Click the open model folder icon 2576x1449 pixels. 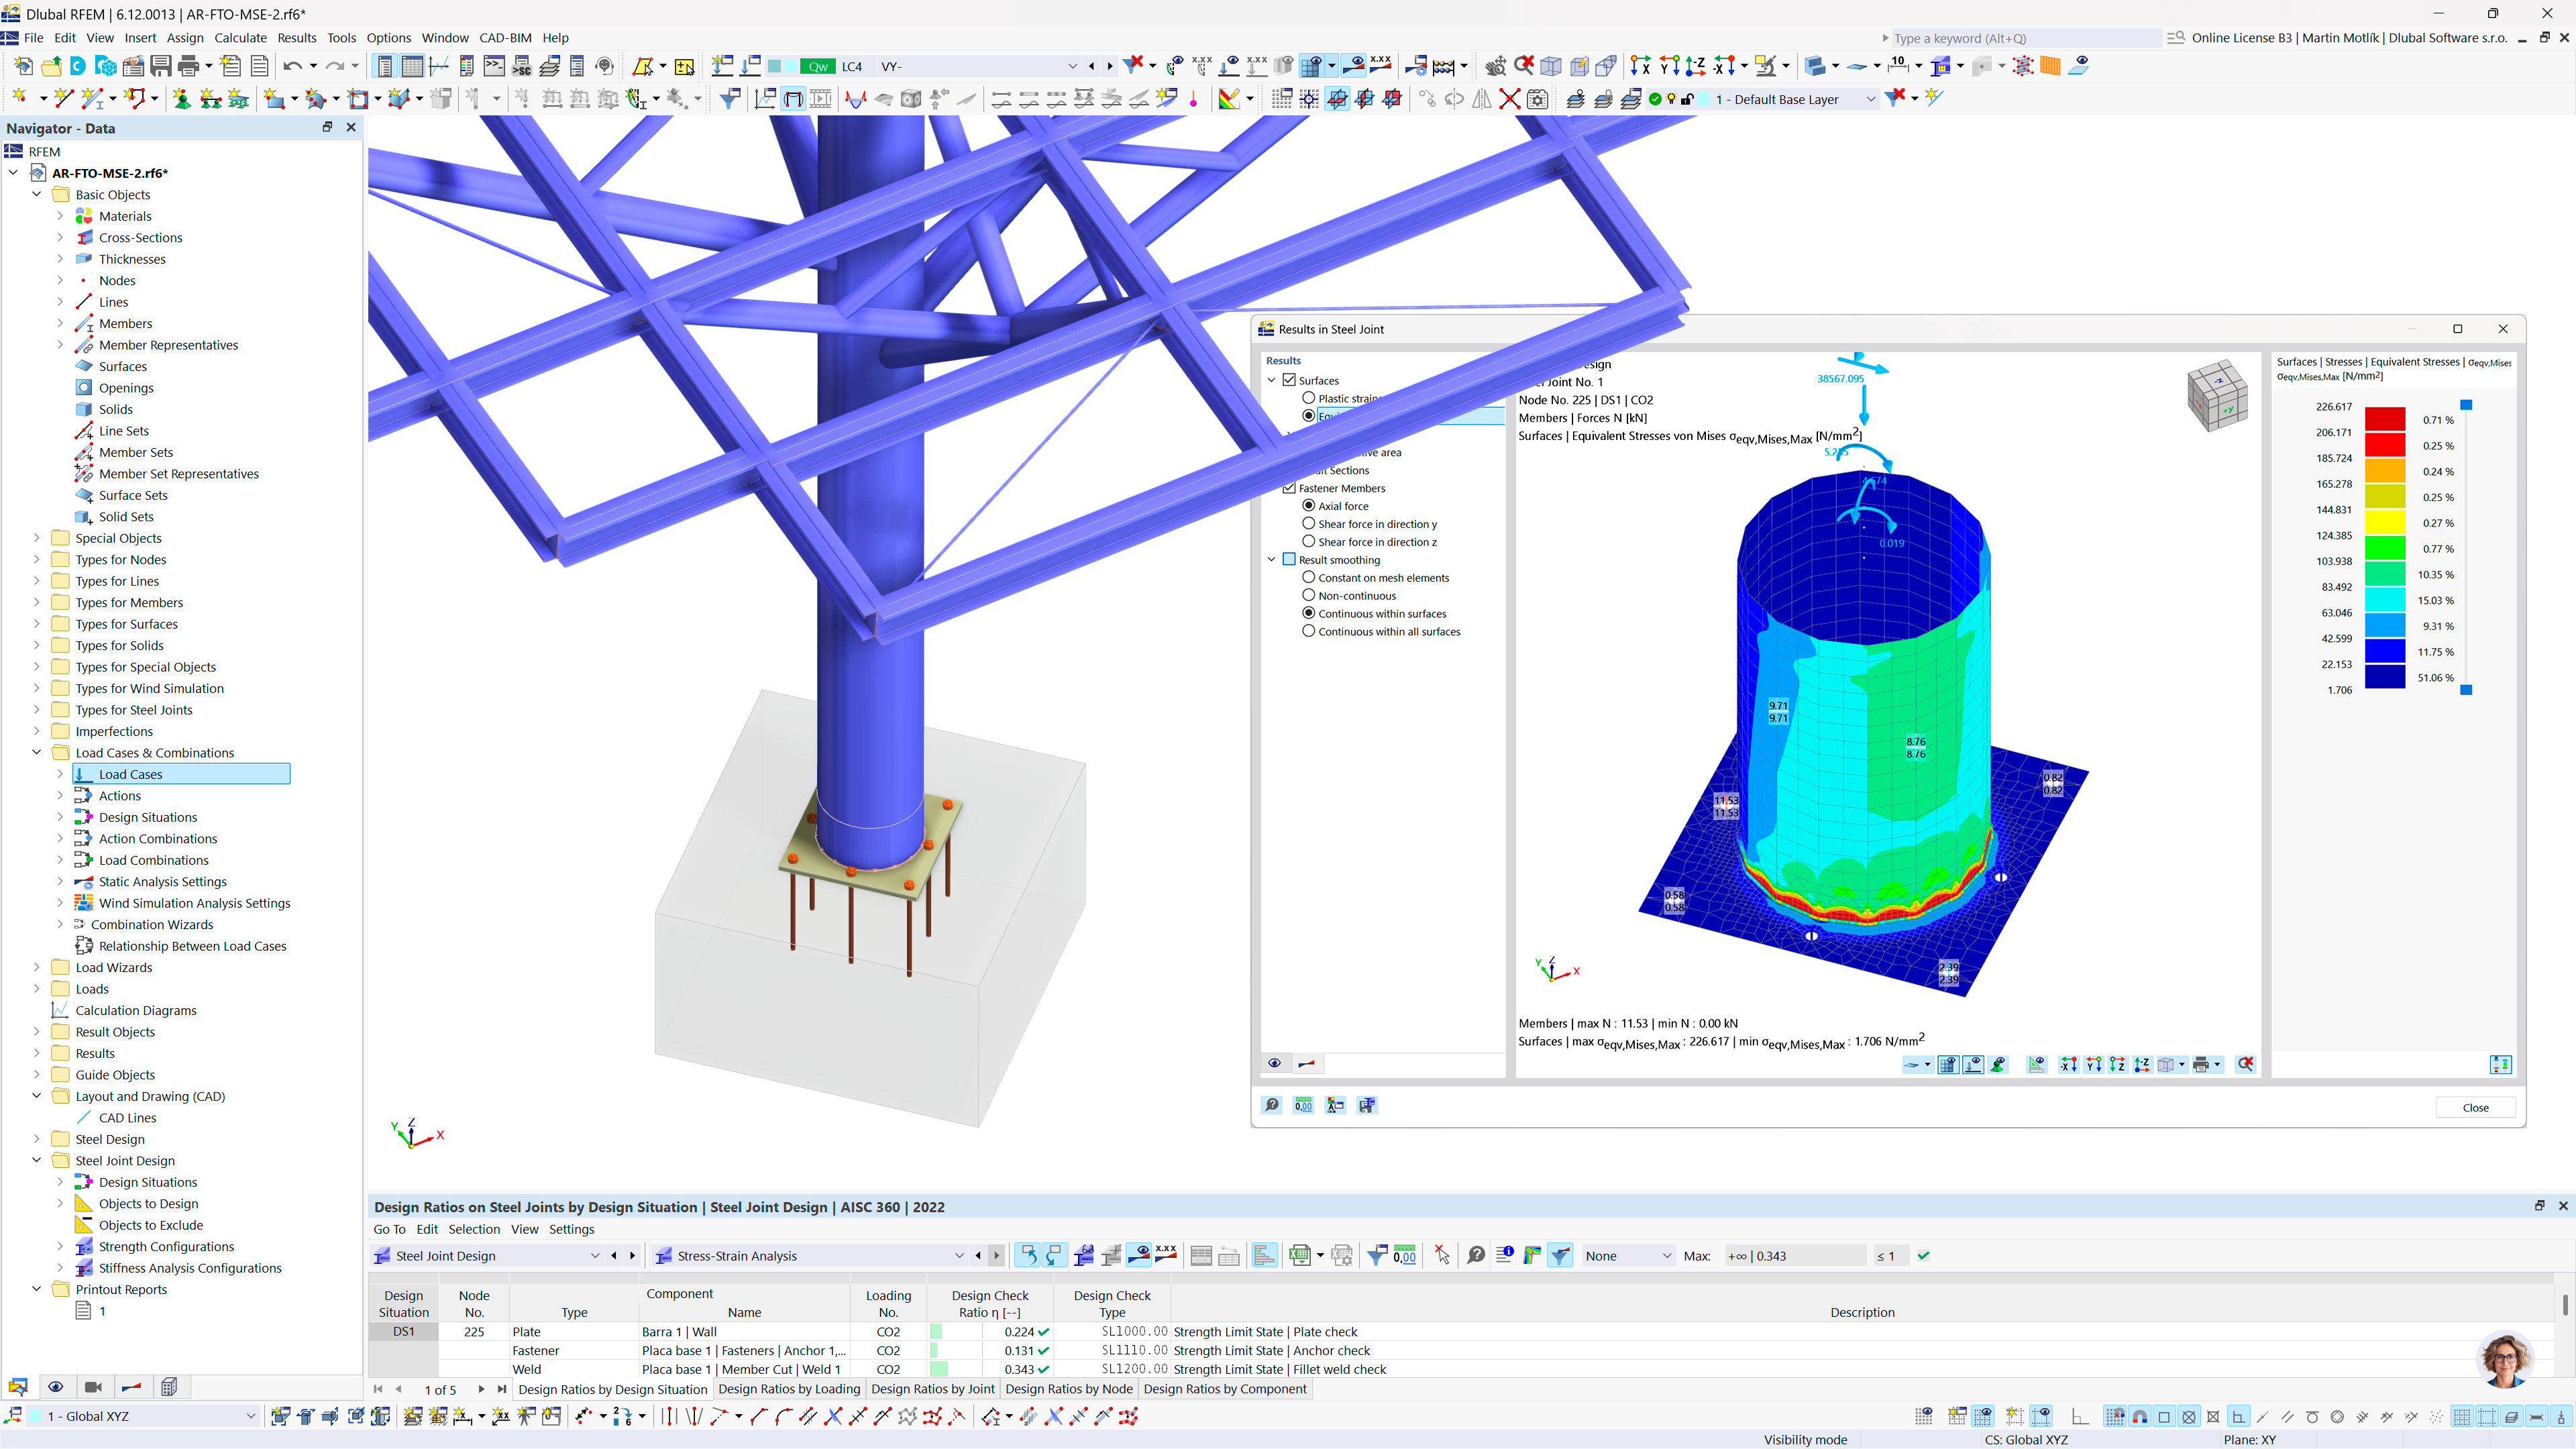pos(51,66)
